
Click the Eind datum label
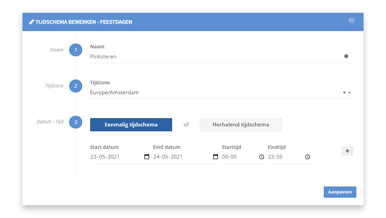pyautogui.click(x=167, y=147)
